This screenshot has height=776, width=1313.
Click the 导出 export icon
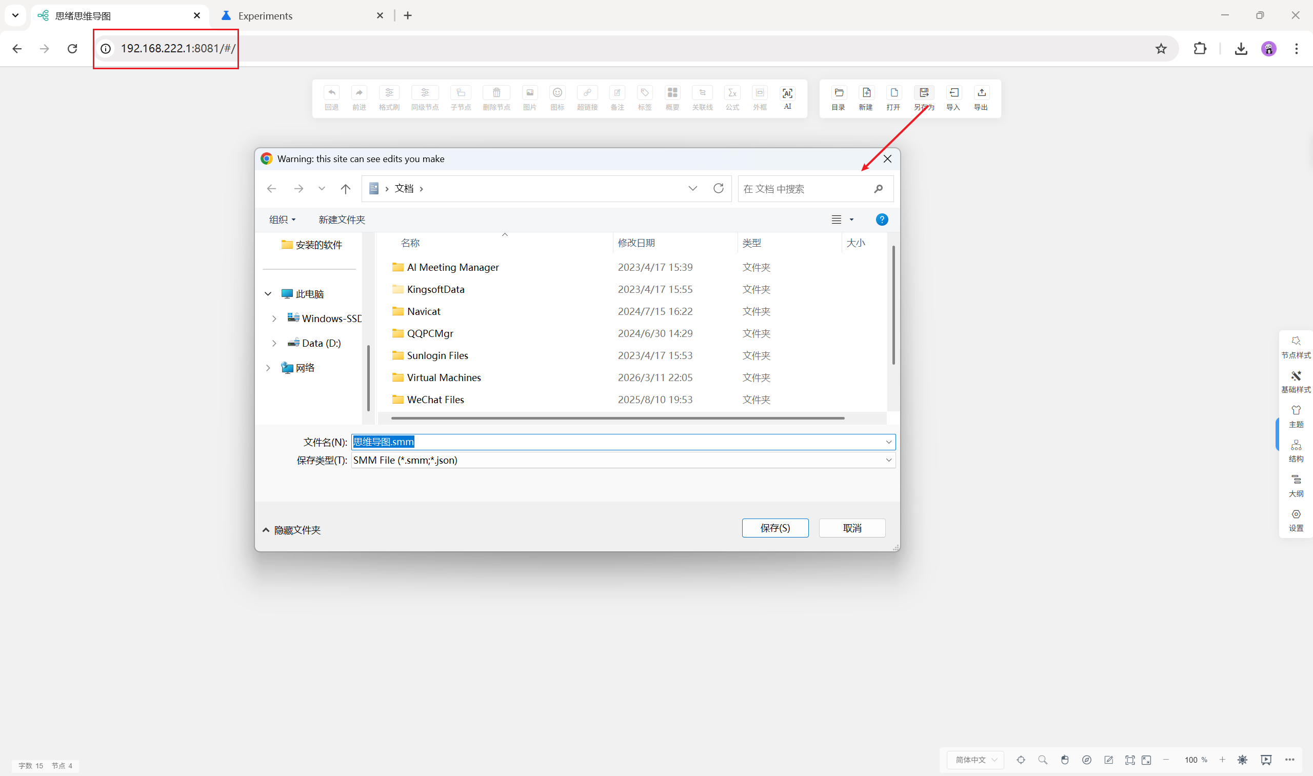981,93
